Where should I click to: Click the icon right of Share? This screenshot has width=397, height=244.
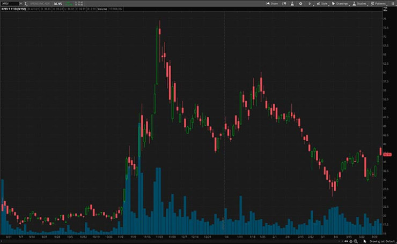click(283, 3)
